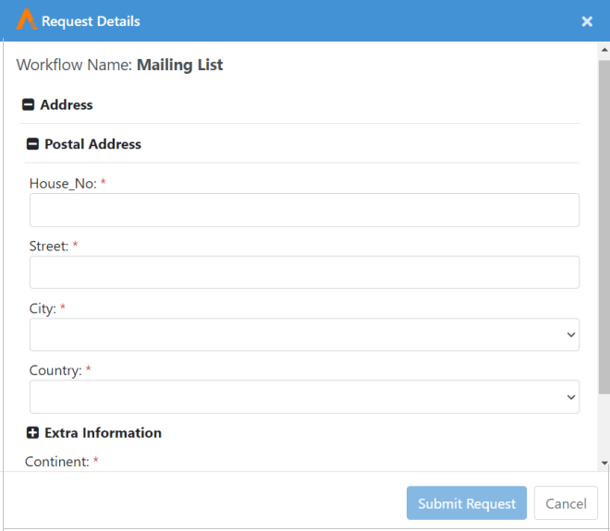Click the Address section heading text

click(x=67, y=105)
